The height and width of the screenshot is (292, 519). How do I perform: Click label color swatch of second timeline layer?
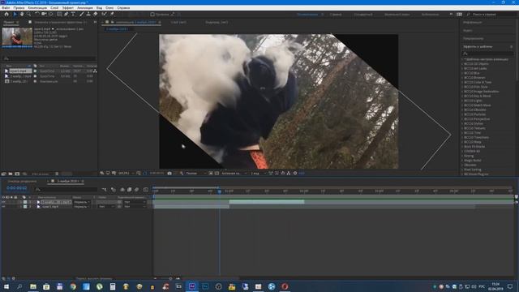click(25, 207)
